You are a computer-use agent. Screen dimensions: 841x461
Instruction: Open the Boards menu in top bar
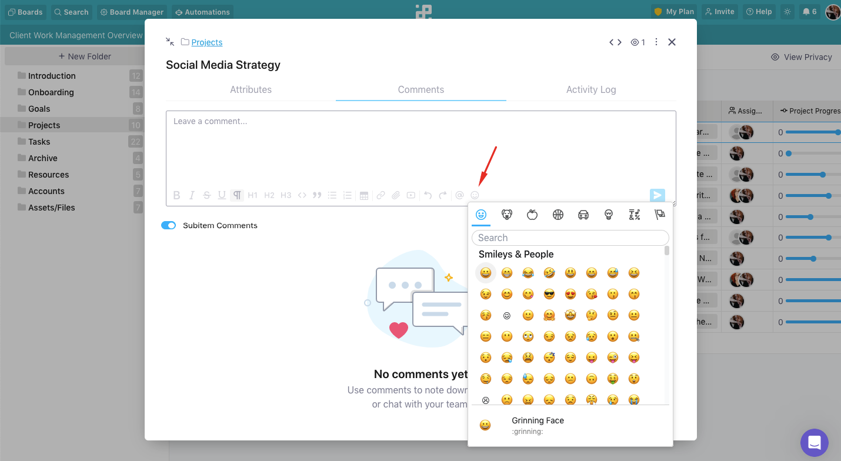(x=25, y=12)
